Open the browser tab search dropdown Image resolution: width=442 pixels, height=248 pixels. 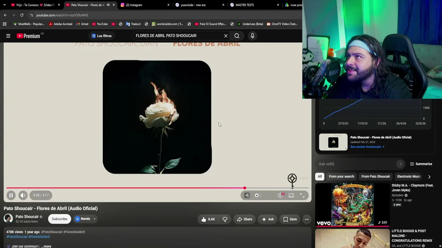[4, 5]
